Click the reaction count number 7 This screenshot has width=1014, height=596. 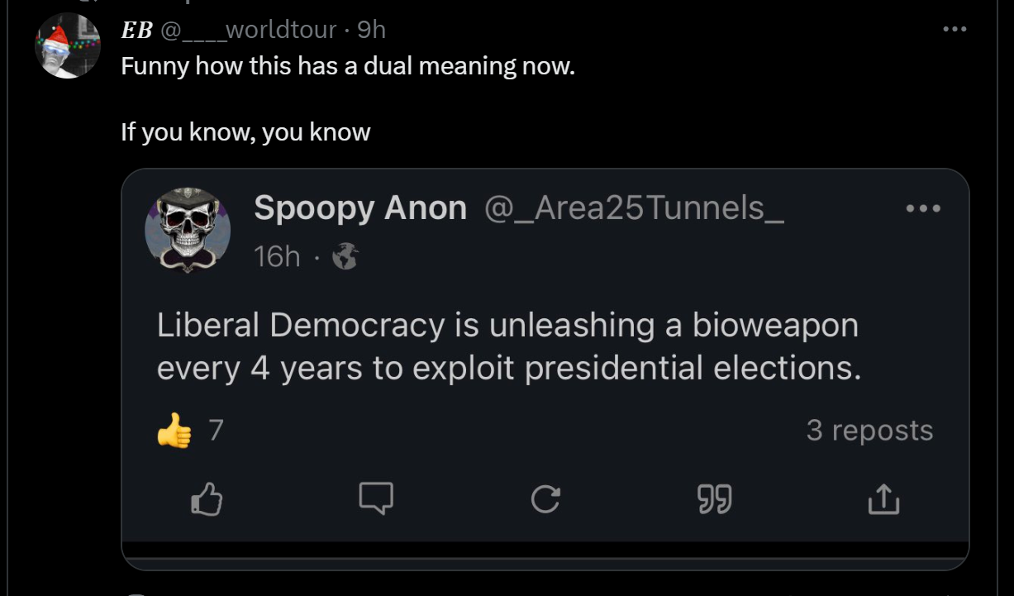[x=215, y=430]
